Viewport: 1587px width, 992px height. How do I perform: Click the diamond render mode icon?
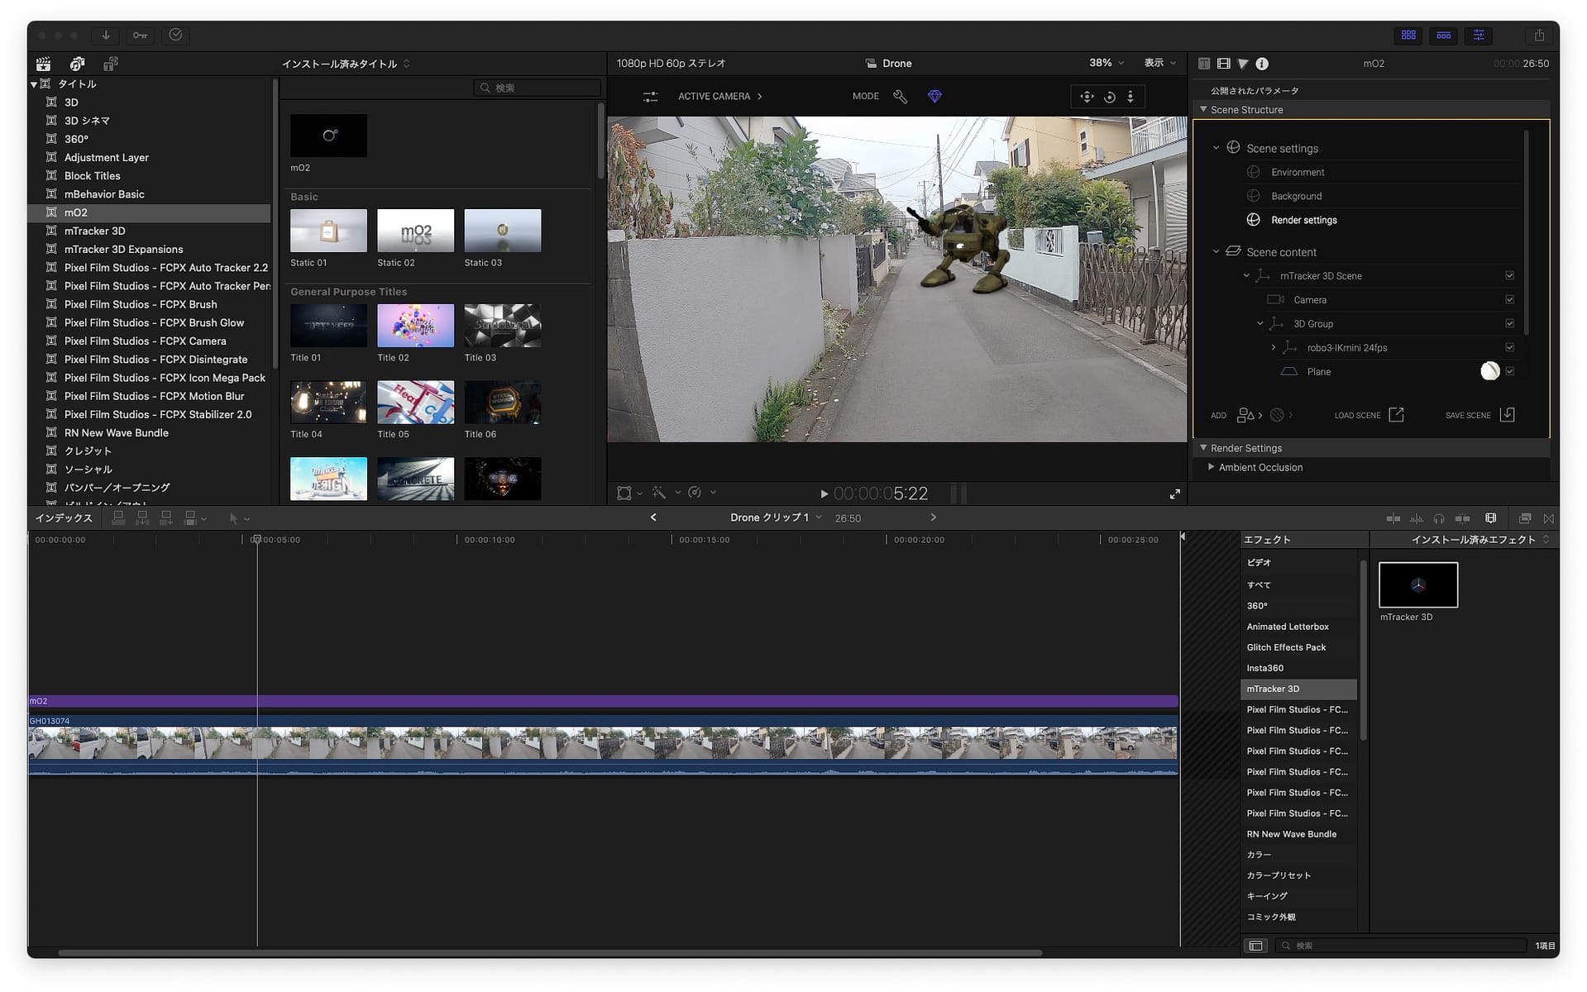935,97
